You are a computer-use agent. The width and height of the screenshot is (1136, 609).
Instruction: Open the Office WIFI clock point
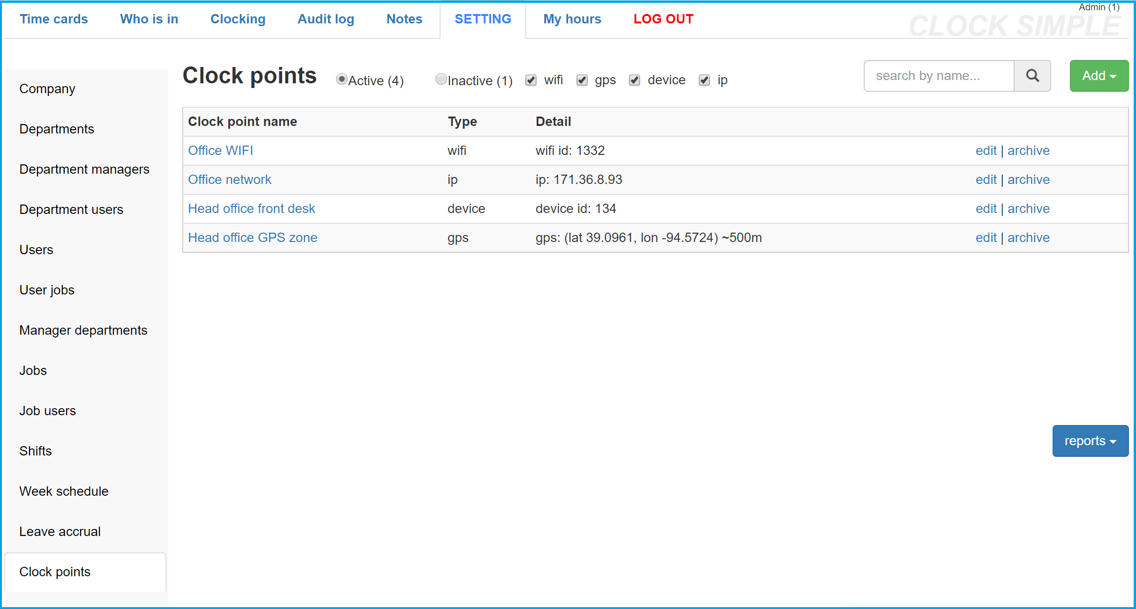pos(221,150)
